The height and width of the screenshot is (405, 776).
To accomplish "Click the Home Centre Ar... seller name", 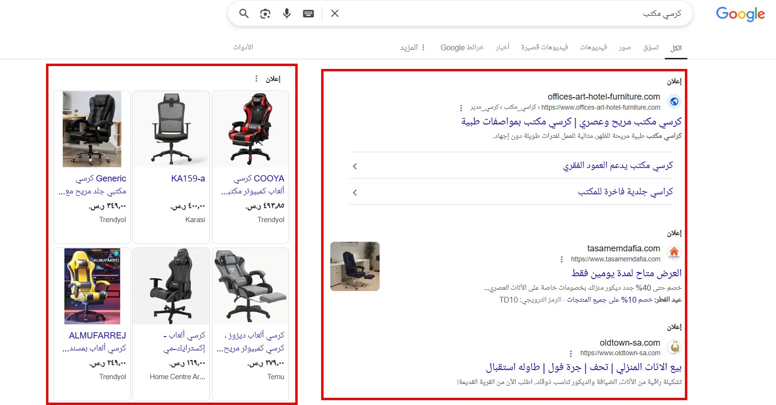I will click(x=177, y=377).
